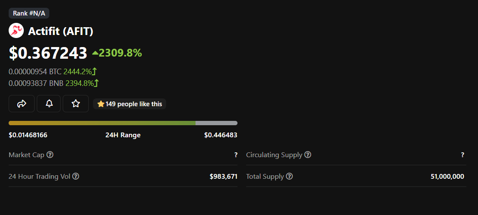Open Market Cap help question icon
This screenshot has height=215, width=478.
[50, 155]
